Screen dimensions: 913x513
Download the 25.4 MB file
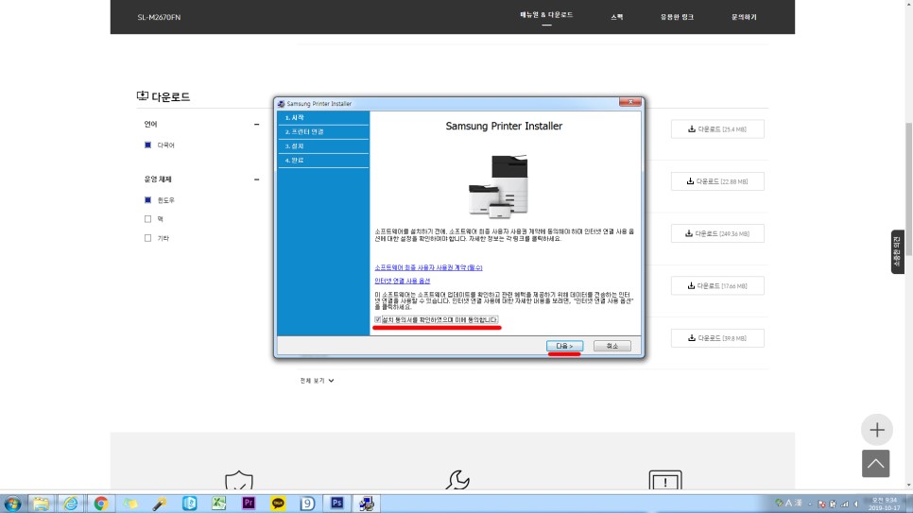click(717, 129)
